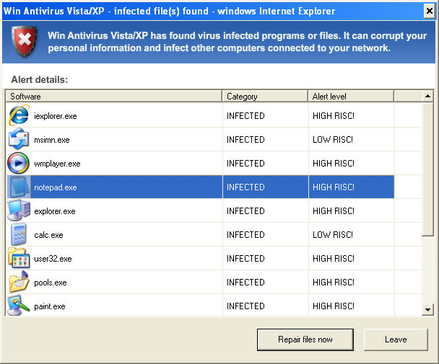Click the scroll up arrow in list

tap(428, 97)
